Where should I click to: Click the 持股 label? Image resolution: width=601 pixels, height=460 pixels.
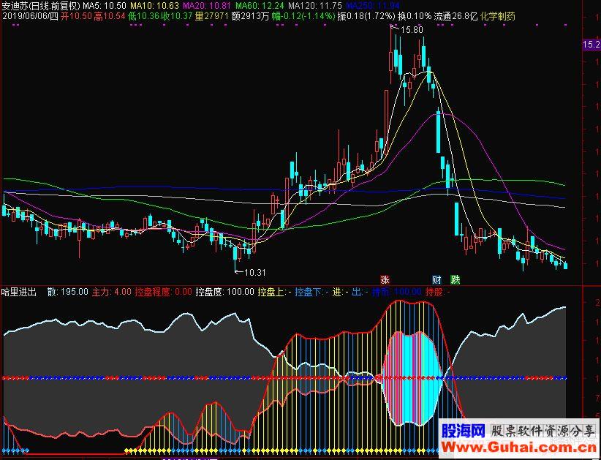click(x=438, y=292)
